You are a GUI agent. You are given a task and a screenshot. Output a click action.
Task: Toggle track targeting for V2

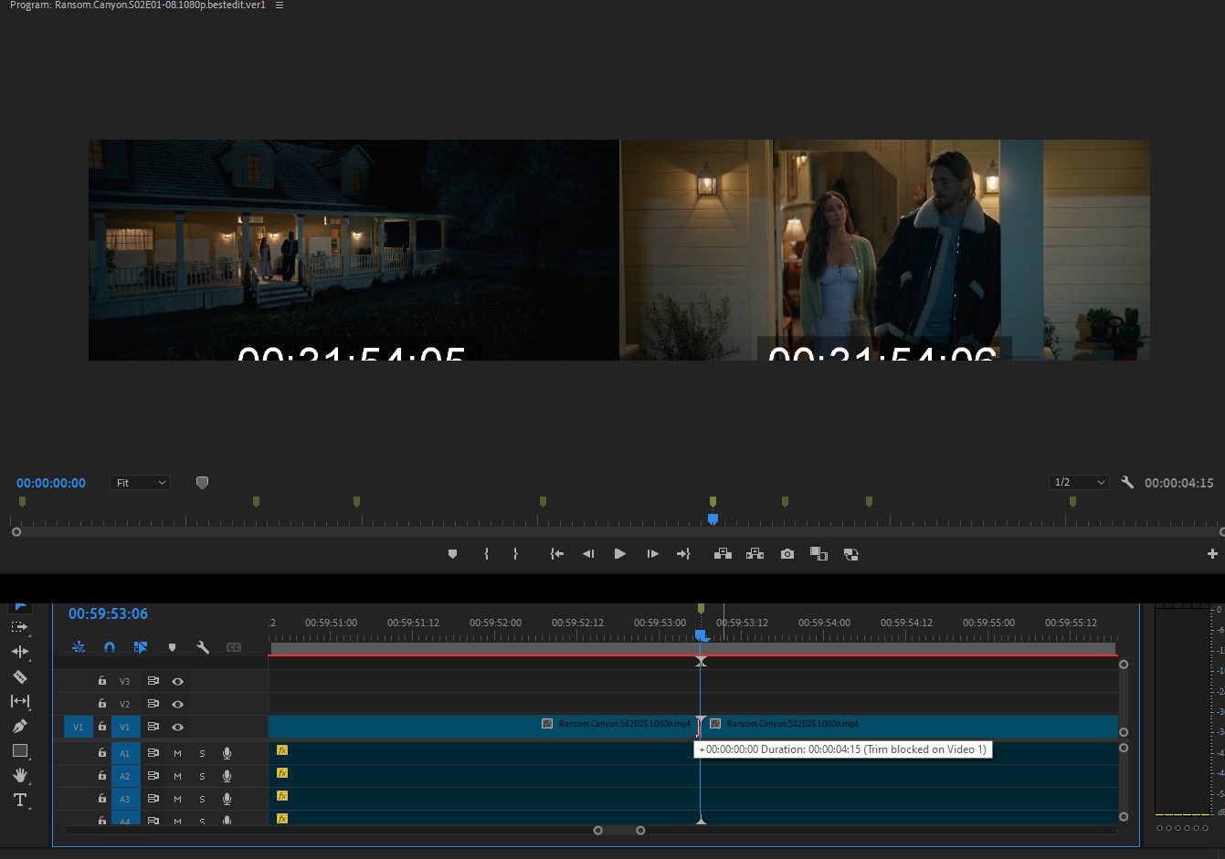pyautogui.click(x=125, y=704)
